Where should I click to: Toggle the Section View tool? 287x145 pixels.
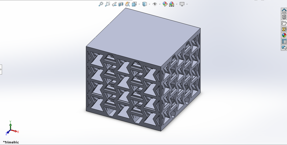121,4
